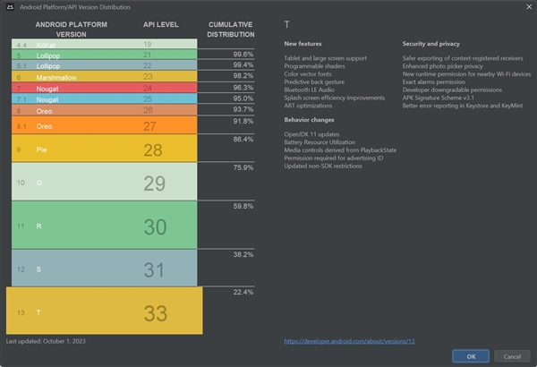Close the API Version Distribution dialog

(x=529, y=7)
